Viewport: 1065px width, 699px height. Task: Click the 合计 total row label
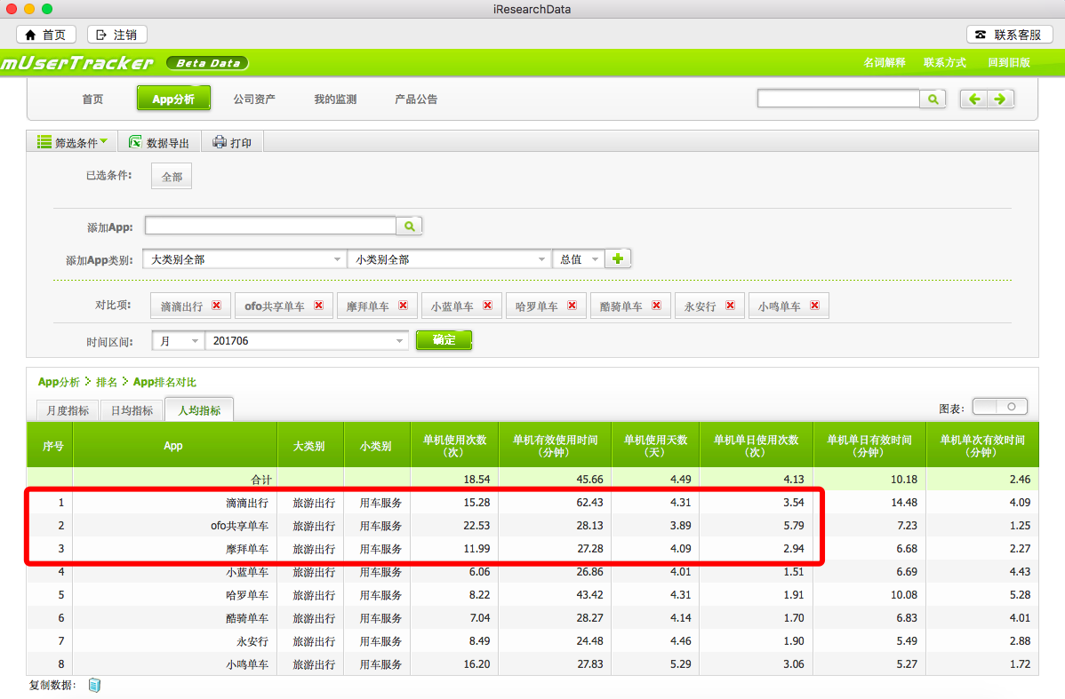[x=260, y=479]
